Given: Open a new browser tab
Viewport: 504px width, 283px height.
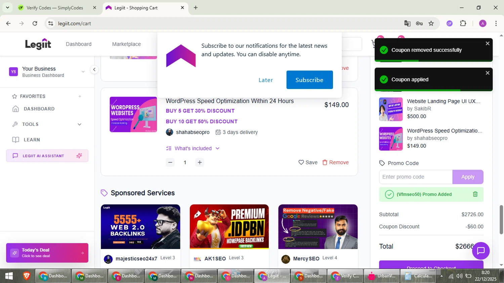Looking at the screenshot, I should point(196,8).
